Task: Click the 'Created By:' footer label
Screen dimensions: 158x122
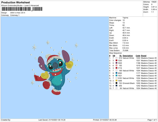Action: [6, 120]
